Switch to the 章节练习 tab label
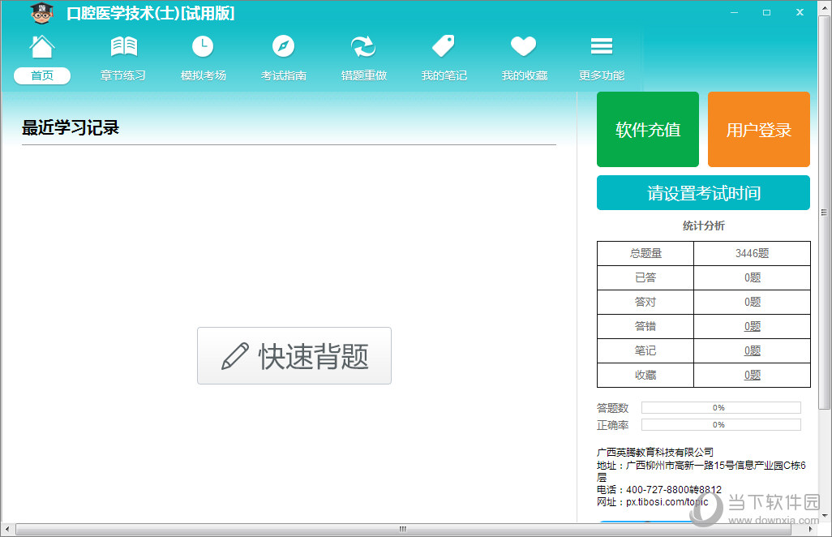 coord(123,75)
